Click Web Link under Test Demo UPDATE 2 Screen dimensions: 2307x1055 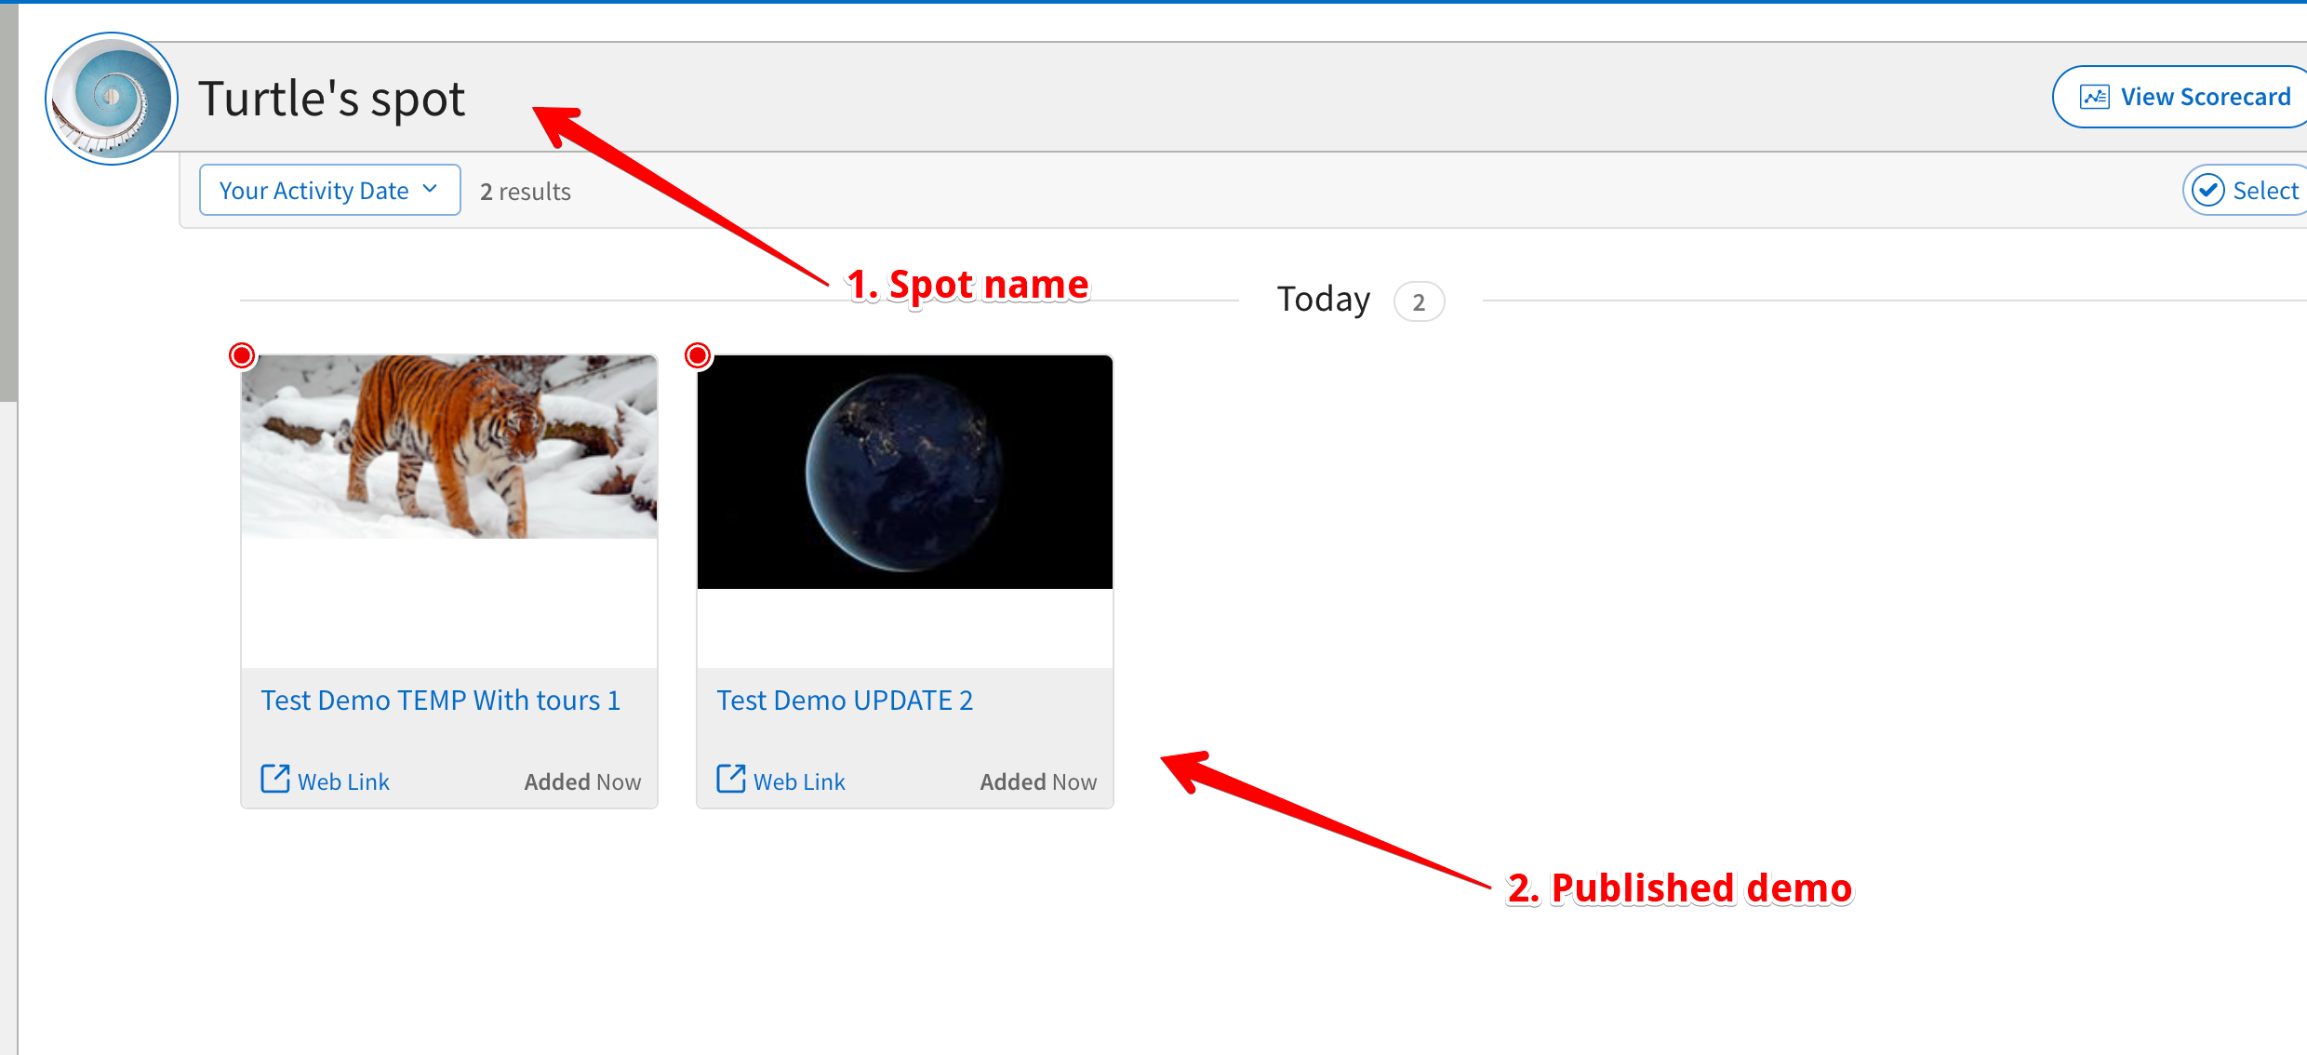[799, 781]
